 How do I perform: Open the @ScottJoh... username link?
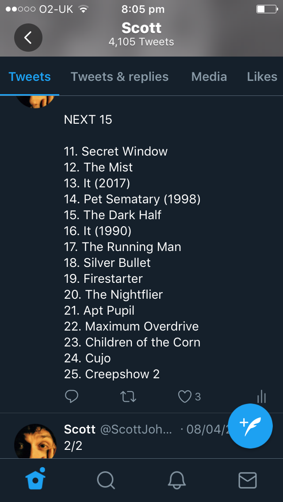pos(136,430)
